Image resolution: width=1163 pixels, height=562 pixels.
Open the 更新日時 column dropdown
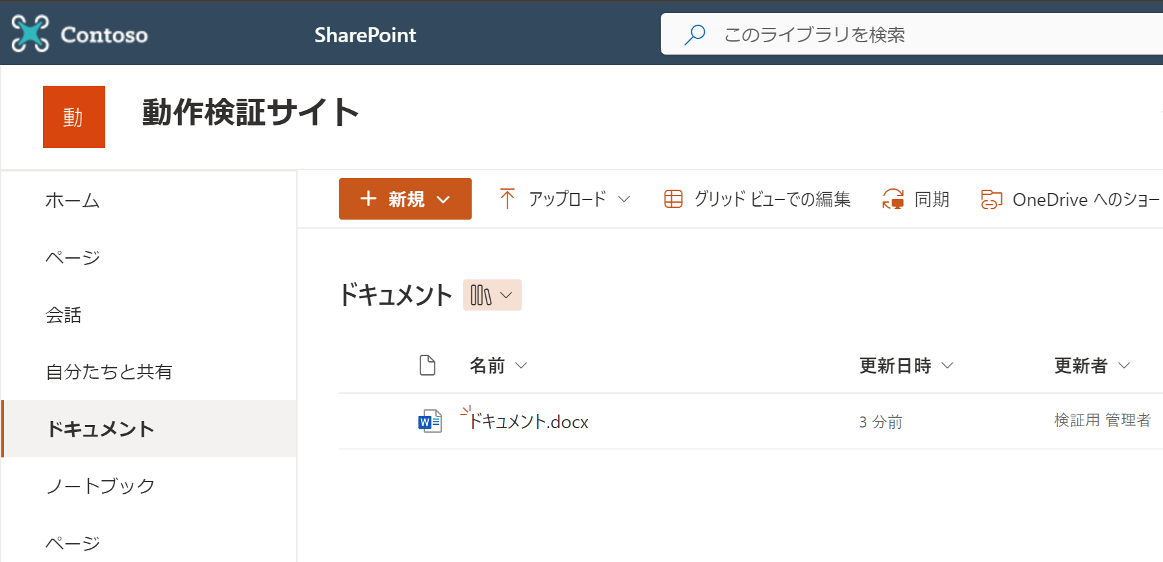pos(947,366)
